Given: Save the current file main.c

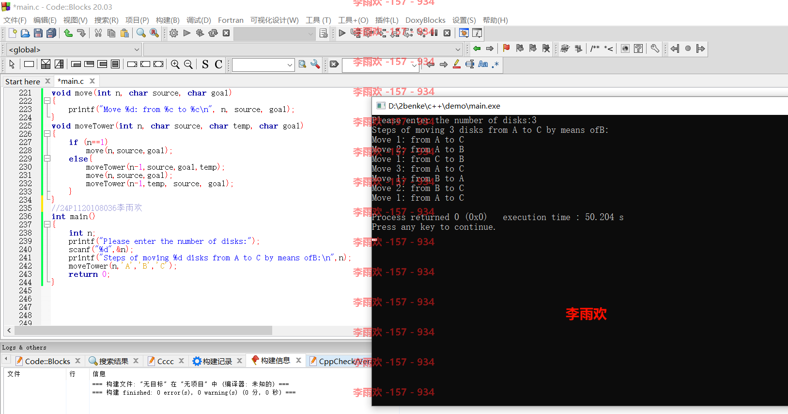Looking at the screenshot, I should (38, 33).
